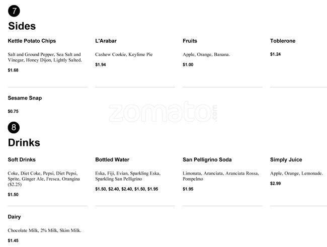Image resolution: width=327 pixels, height=247 pixels.
Task: Select the Kettle Potato Chips item
Action: 32,41
